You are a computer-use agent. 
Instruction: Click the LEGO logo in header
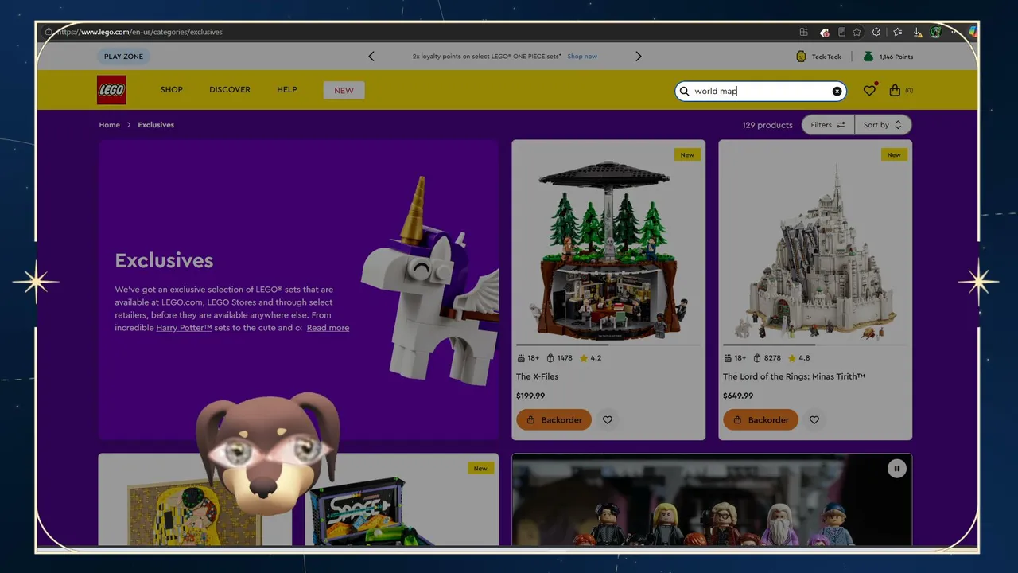(x=111, y=90)
